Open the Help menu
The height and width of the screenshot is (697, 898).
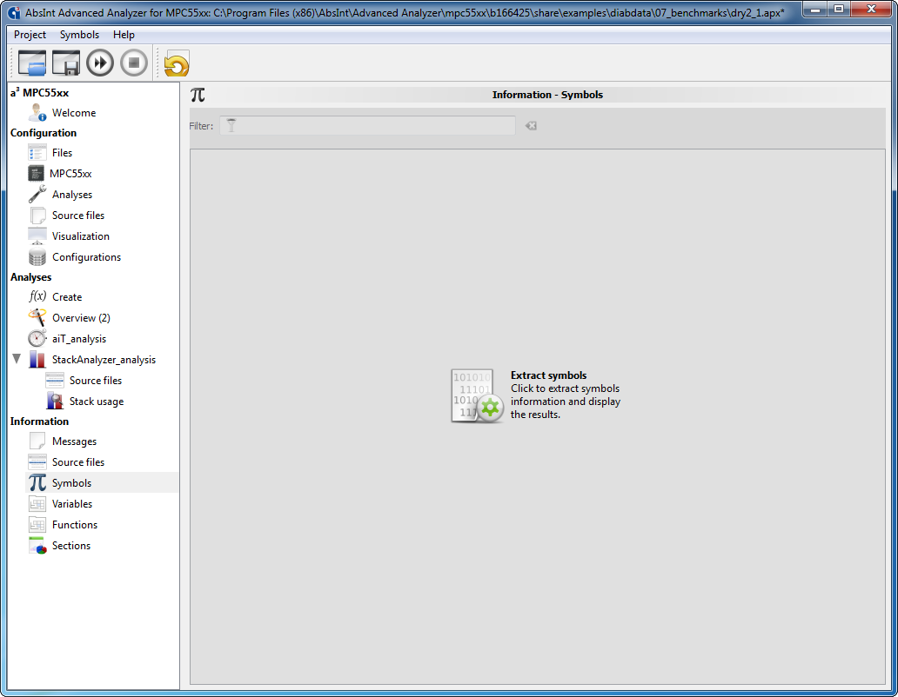(x=124, y=35)
